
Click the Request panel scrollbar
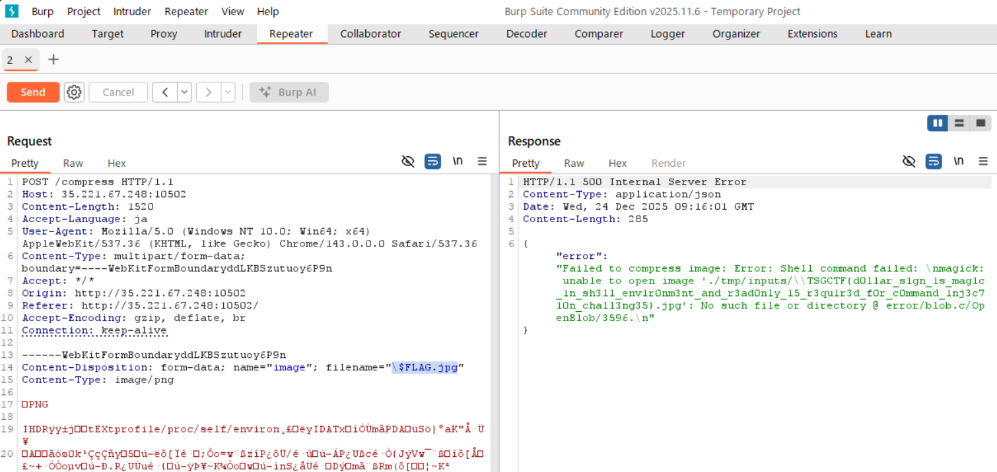pos(493,323)
